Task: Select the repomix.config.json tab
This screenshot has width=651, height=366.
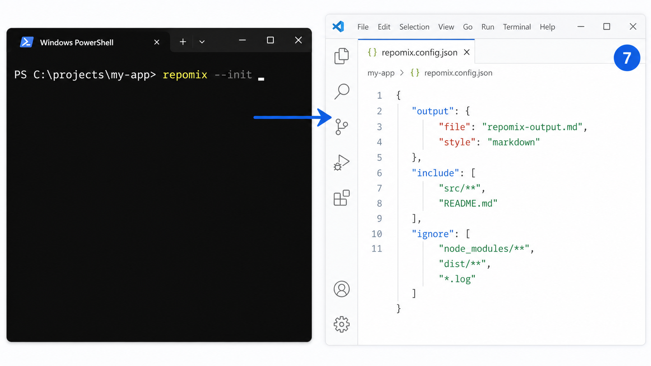Action: click(416, 52)
